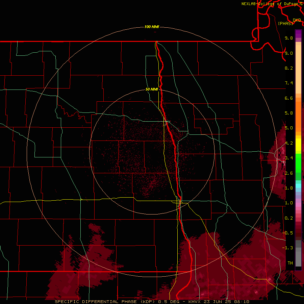Click the "3.4" value on the color scale
Screen dimensions: 304x304
289,158
